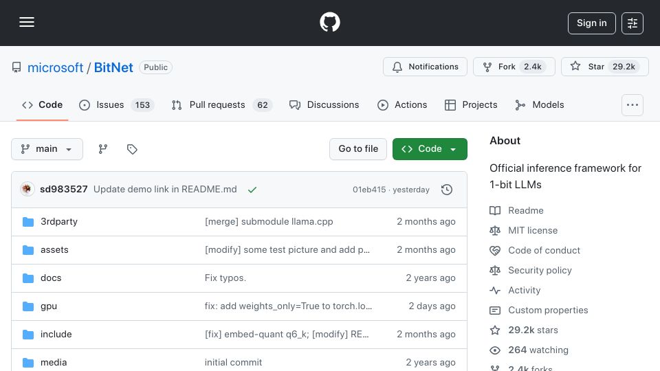Open the Activity link
The image size is (660, 371).
coord(524,290)
